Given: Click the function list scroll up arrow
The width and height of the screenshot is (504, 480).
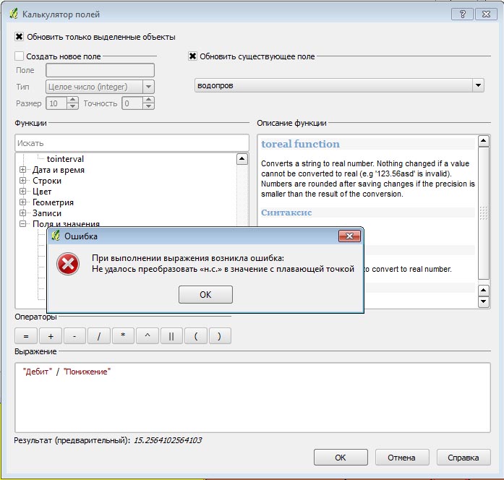Looking at the screenshot, I should 242,159.
